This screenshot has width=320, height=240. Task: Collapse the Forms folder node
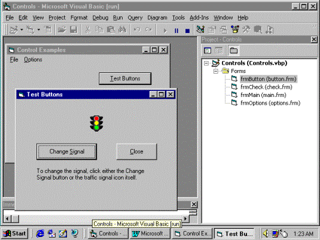pyautogui.click(x=216, y=71)
